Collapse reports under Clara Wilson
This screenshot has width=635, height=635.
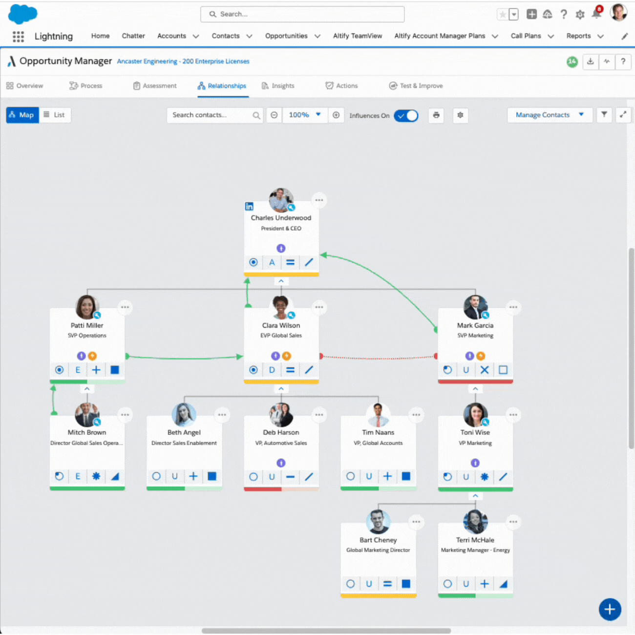[x=281, y=389]
